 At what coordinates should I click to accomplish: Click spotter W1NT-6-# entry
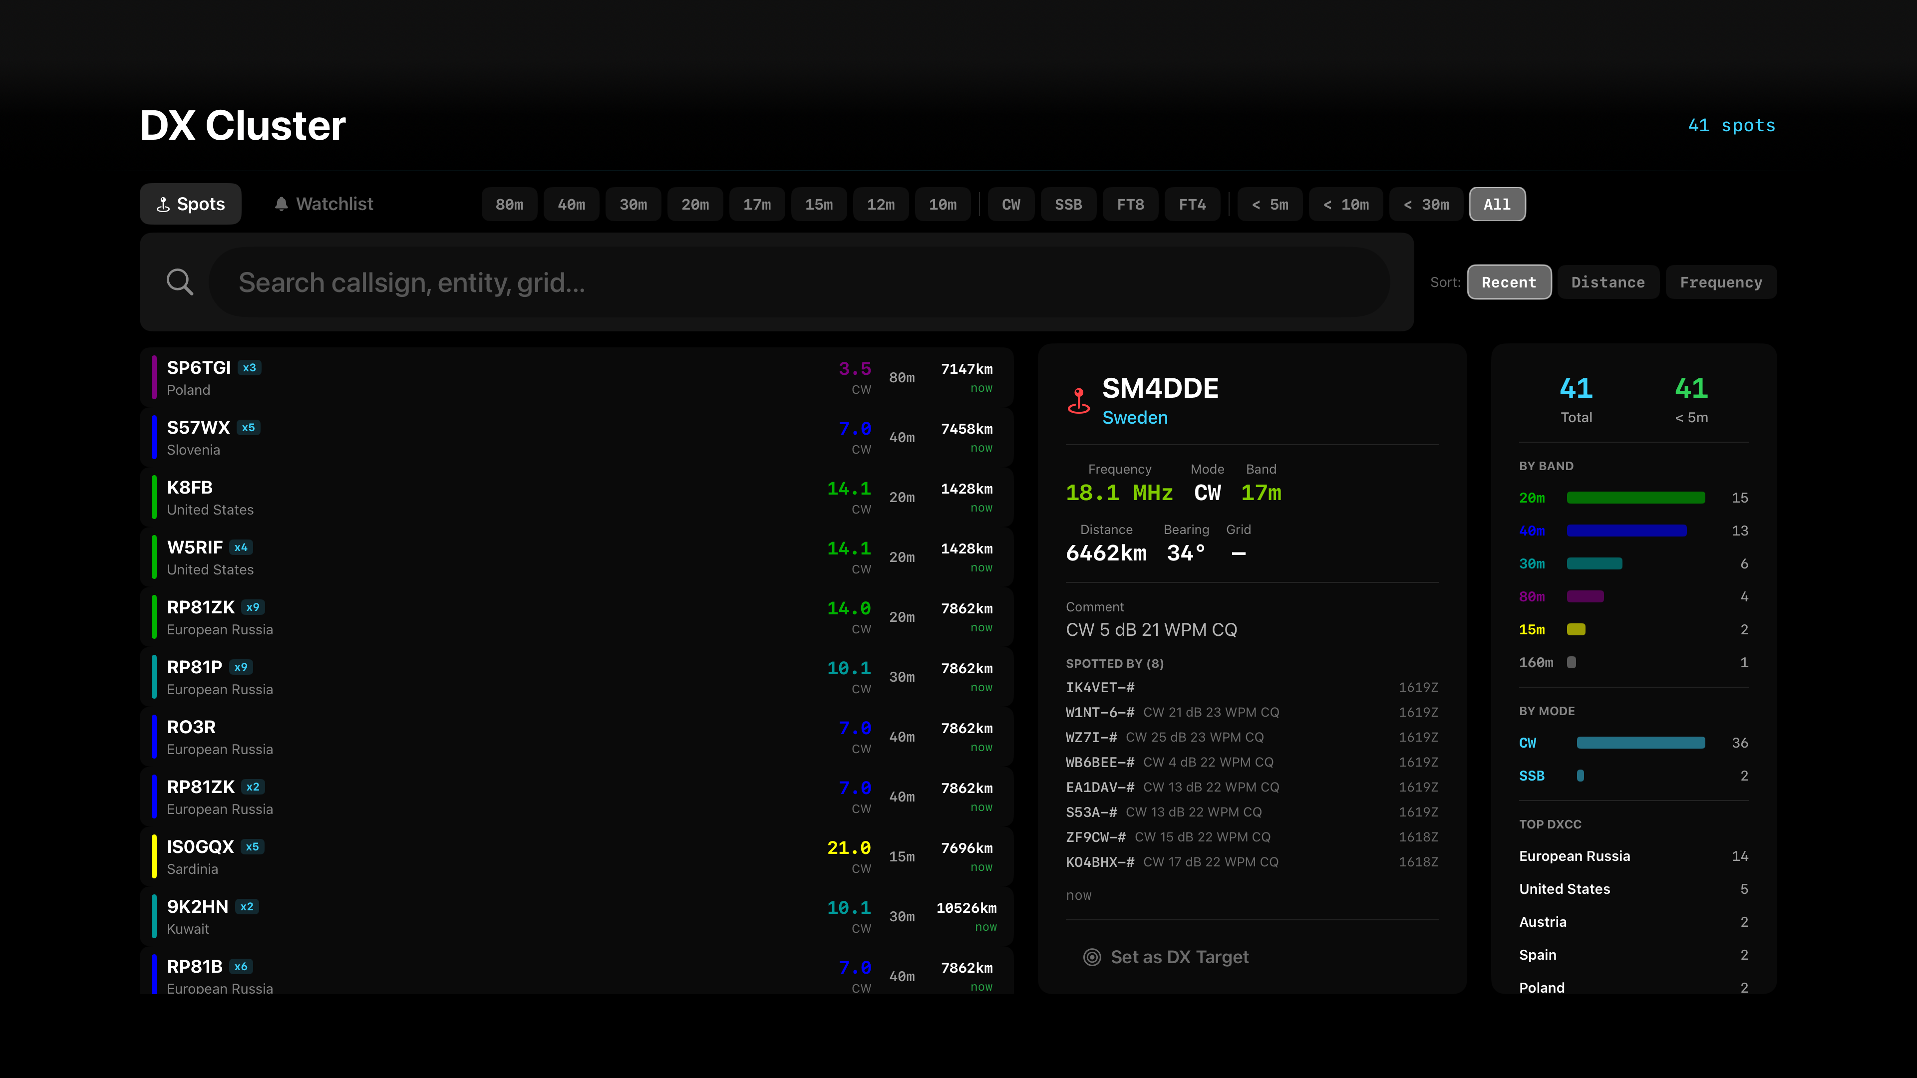tap(1252, 713)
